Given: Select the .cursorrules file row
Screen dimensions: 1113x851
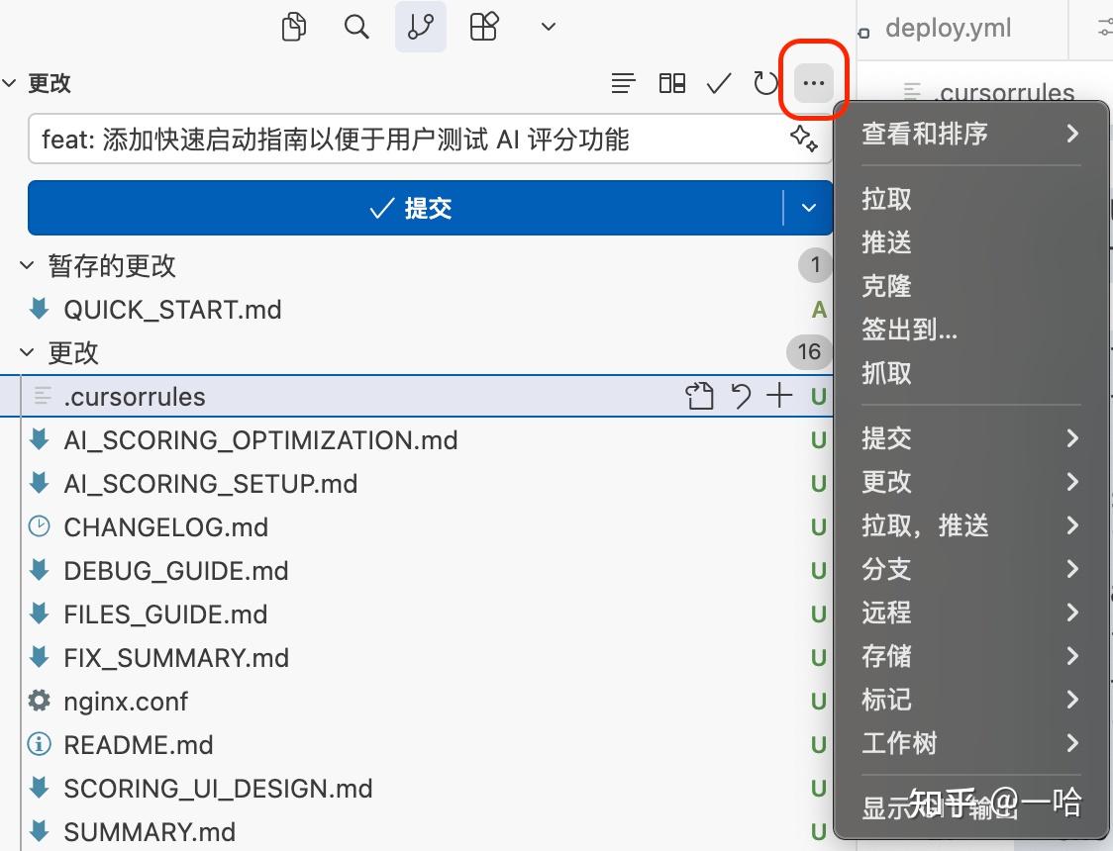Looking at the screenshot, I should 415,397.
